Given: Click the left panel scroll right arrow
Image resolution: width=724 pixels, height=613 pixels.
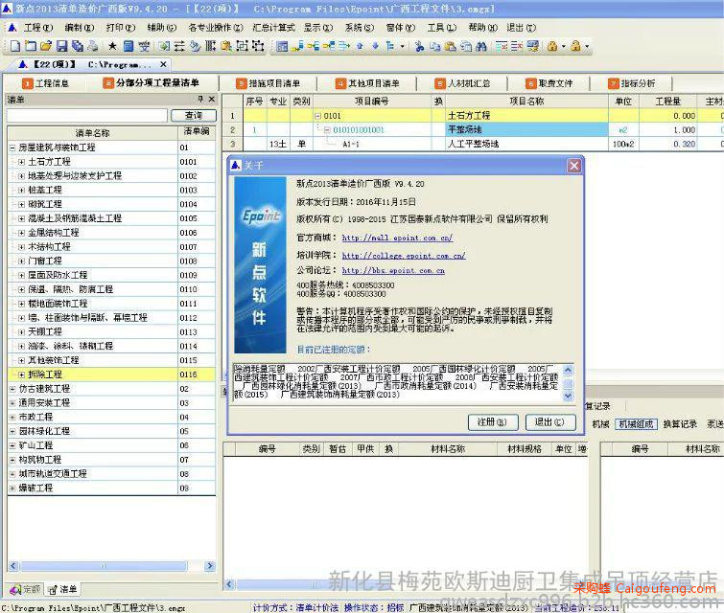Looking at the screenshot, I should click(210, 566).
